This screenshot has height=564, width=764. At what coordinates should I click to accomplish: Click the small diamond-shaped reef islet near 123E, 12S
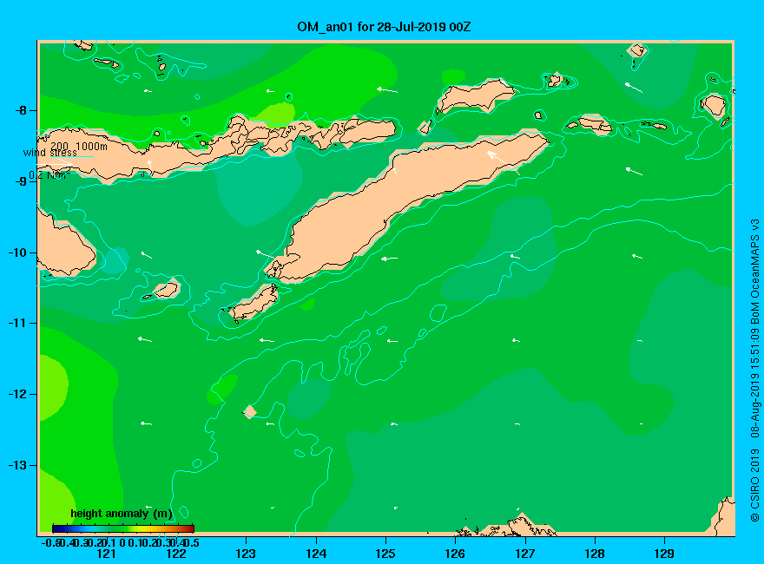(x=250, y=411)
